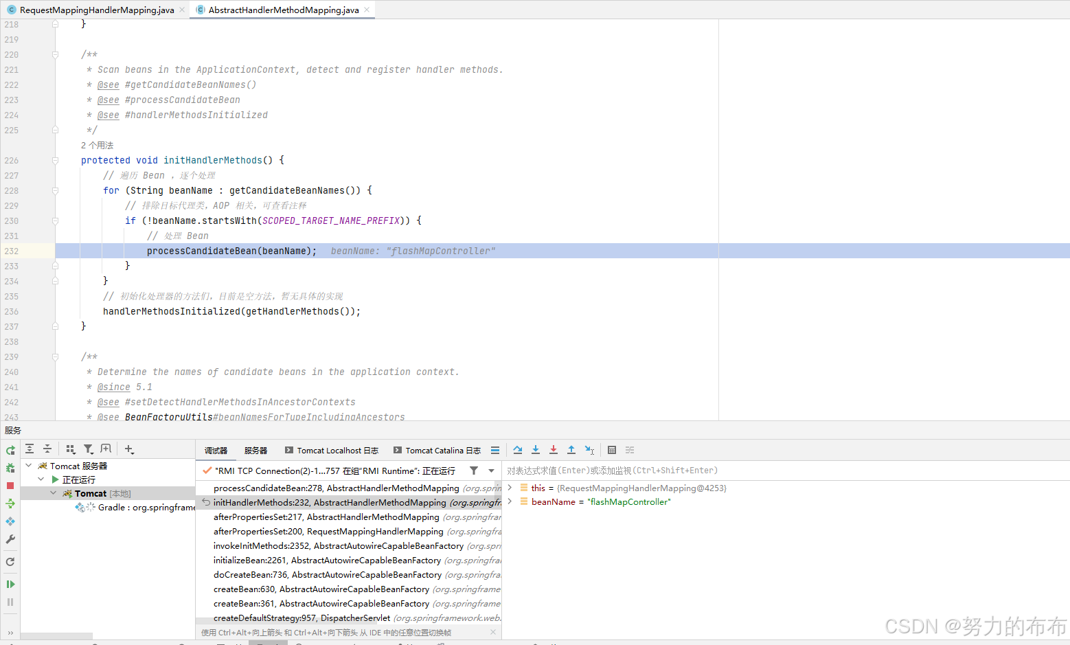The image size is (1070, 645).
Task: Click the #processCandidateBean Javadoc reference
Action: [183, 100]
